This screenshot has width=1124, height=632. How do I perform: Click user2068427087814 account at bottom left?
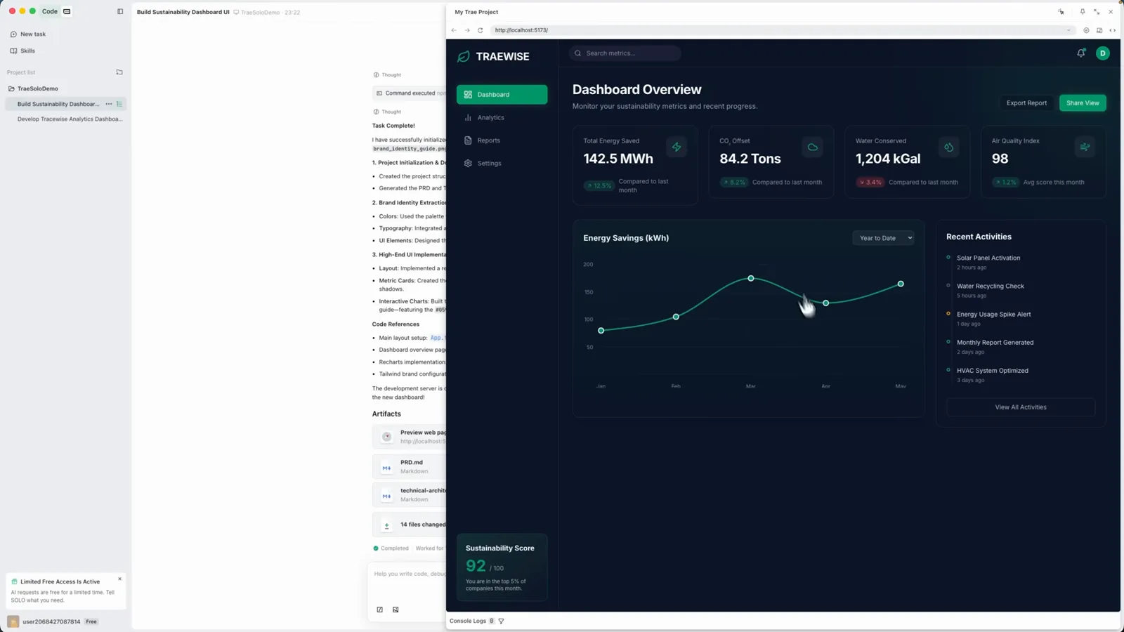tap(53, 621)
